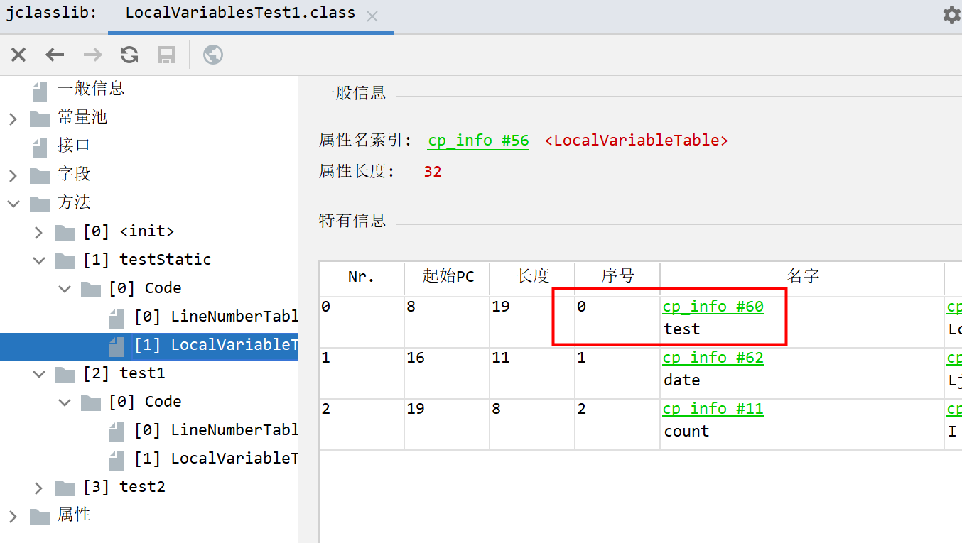Viewport: 962px width, 543px height.
Task: Collapse the 方法 folder
Action: [x=13, y=204]
